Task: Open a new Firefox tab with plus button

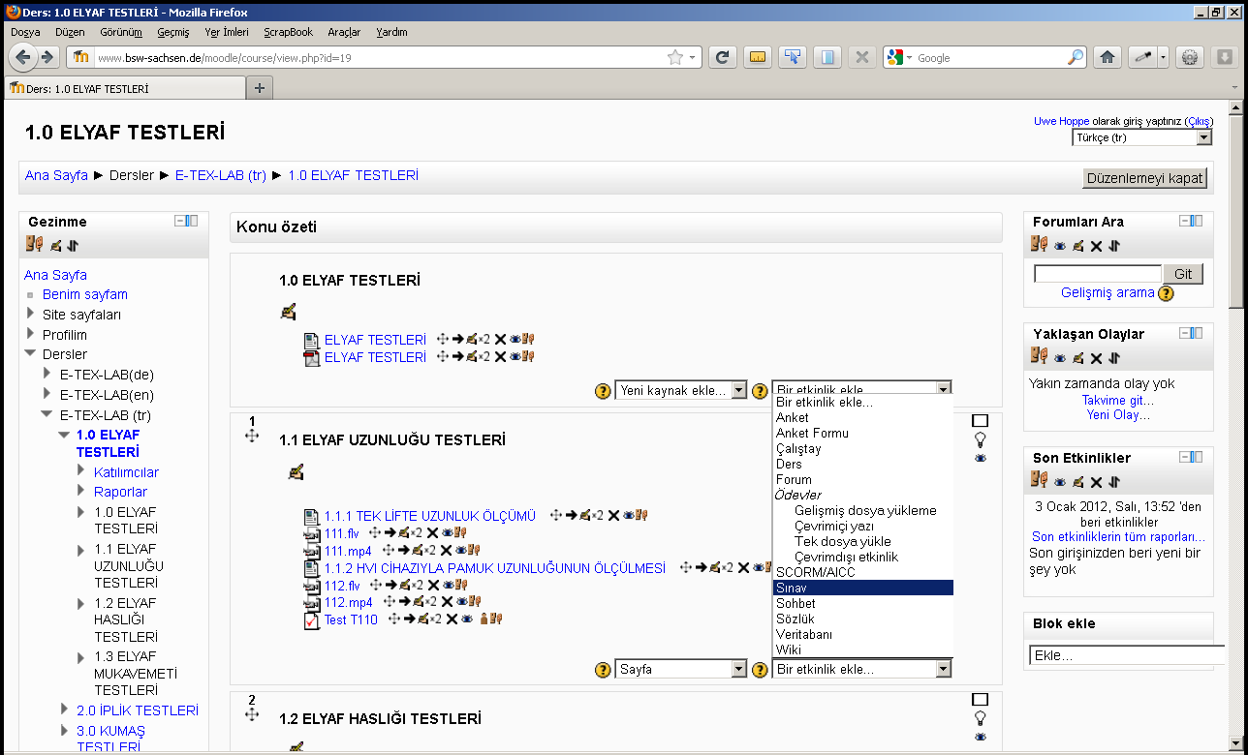Action: click(x=259, y=88)
